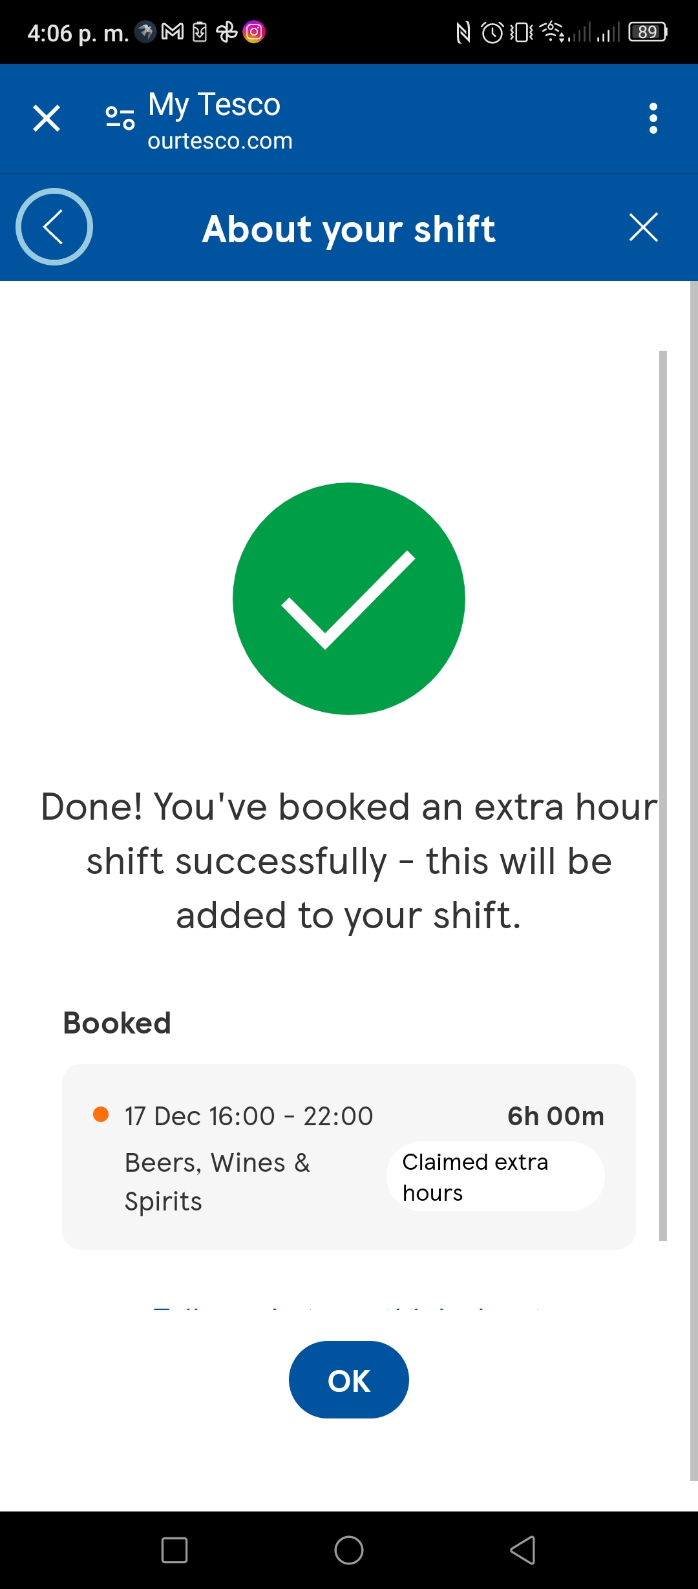Open the 17 Dec 16:00 - 22:00 shift card

coord(349,1157)
